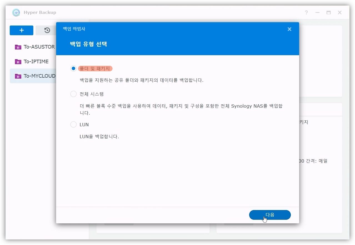The width and height of the screenshot is (355, 245).
Task: Click the 백업 마법사 dialog title bar
Action: click(x=167, y=29)
